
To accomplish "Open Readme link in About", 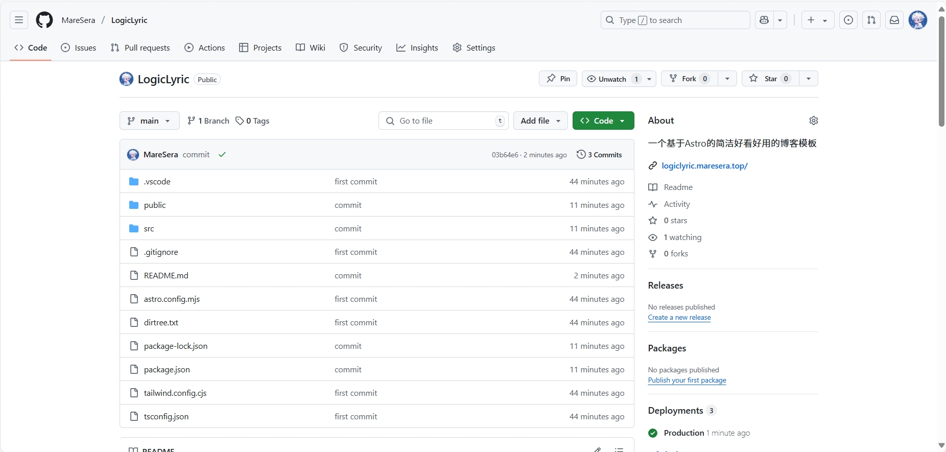I will (x=671, y=187).
